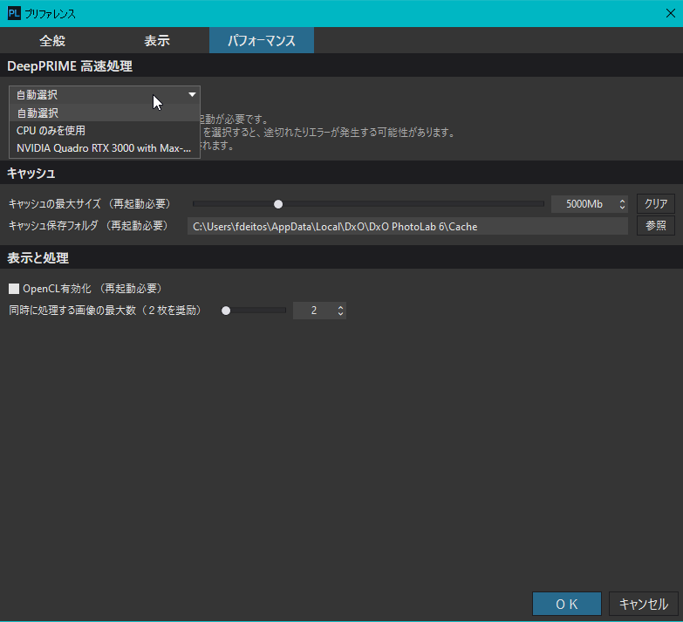Click the image count value field showing 2
The image size is (683, 622).
[314, 311]
